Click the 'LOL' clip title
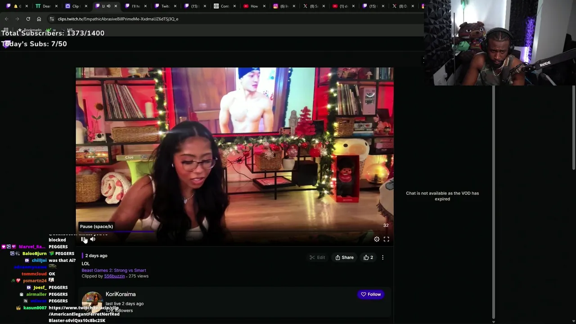The image size is (576, 324). pos(85,263)
